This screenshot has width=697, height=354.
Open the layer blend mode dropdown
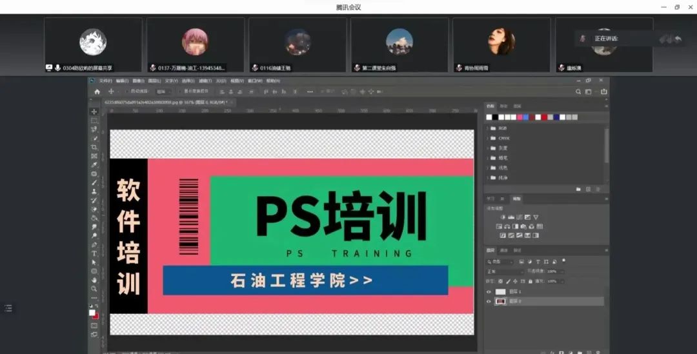[x=500, y=271]
